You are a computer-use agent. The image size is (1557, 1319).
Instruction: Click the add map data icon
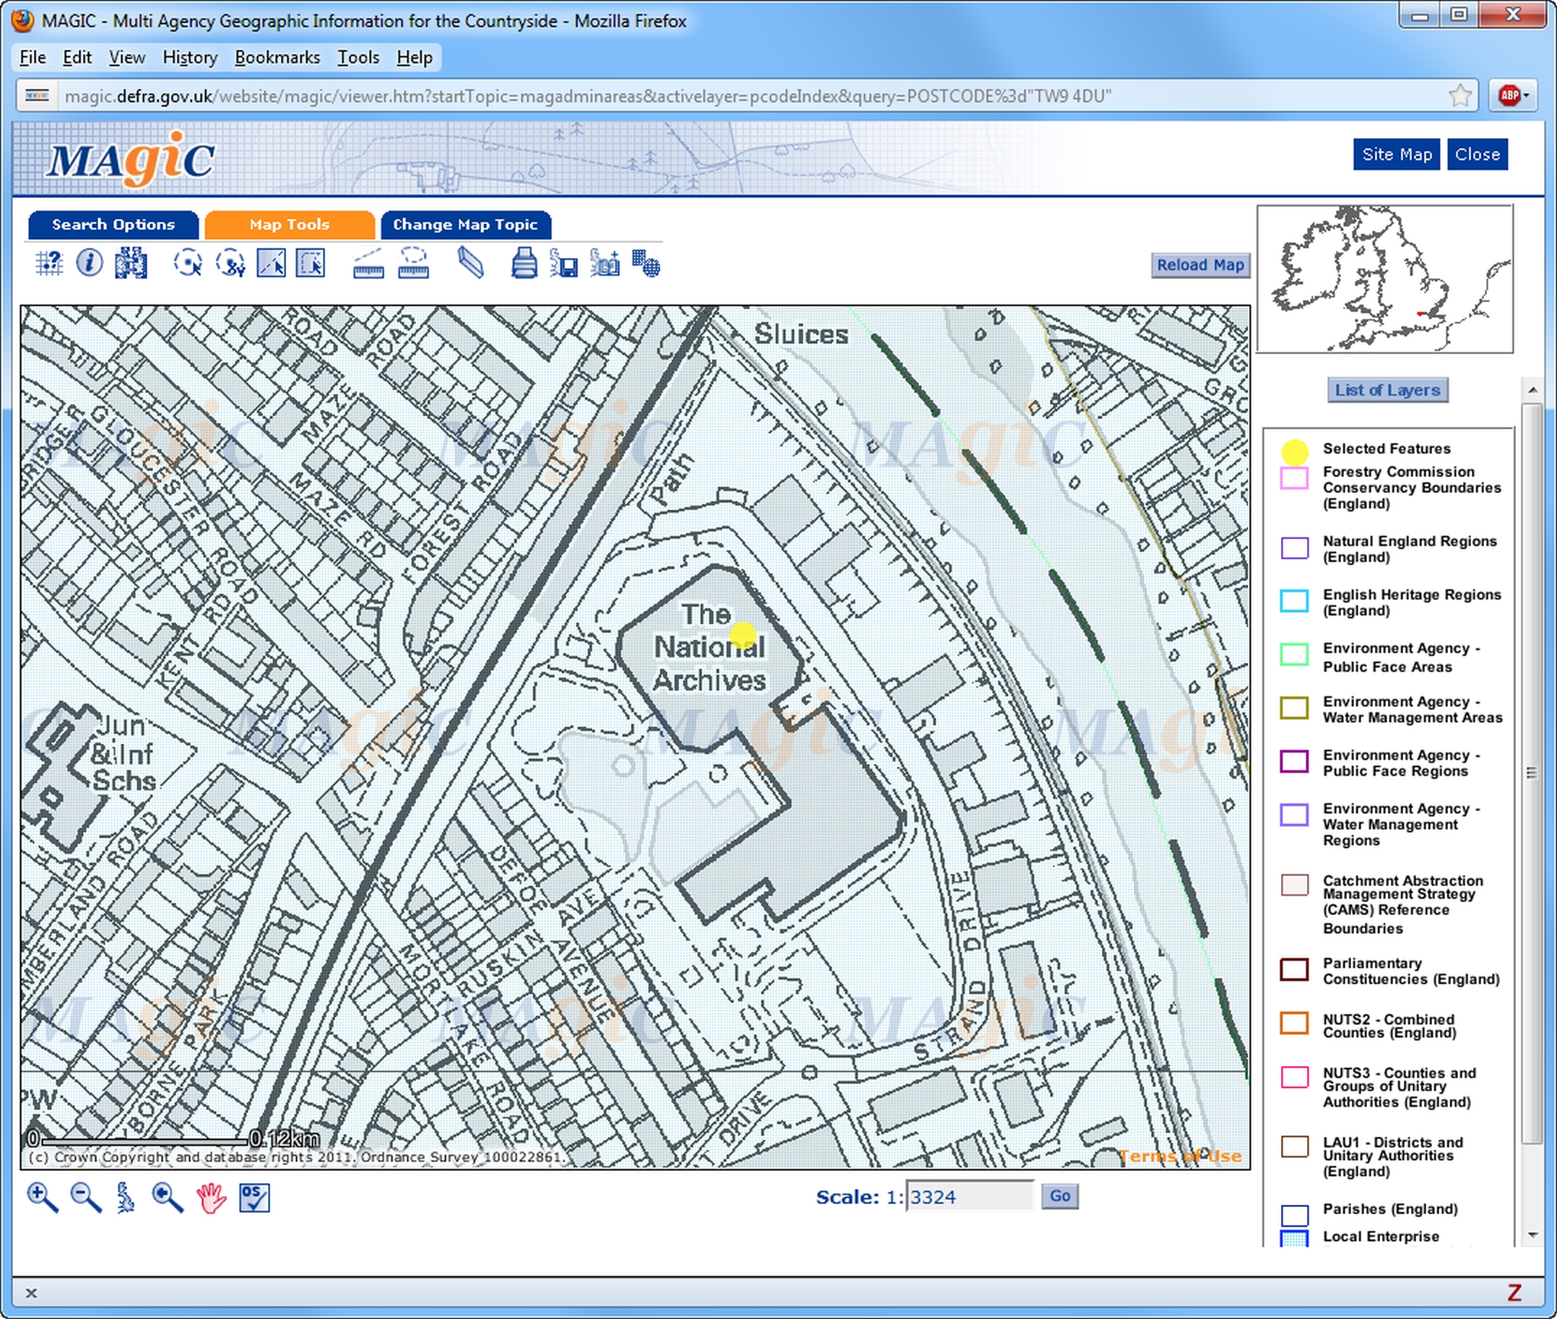pyautogui.click(x=604, y=264)
